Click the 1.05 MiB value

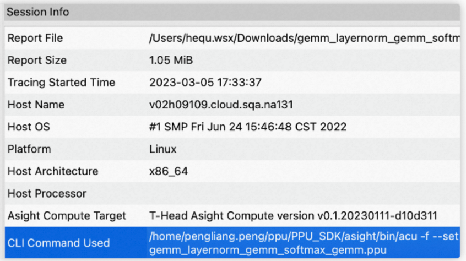click(x=171, y=61)
